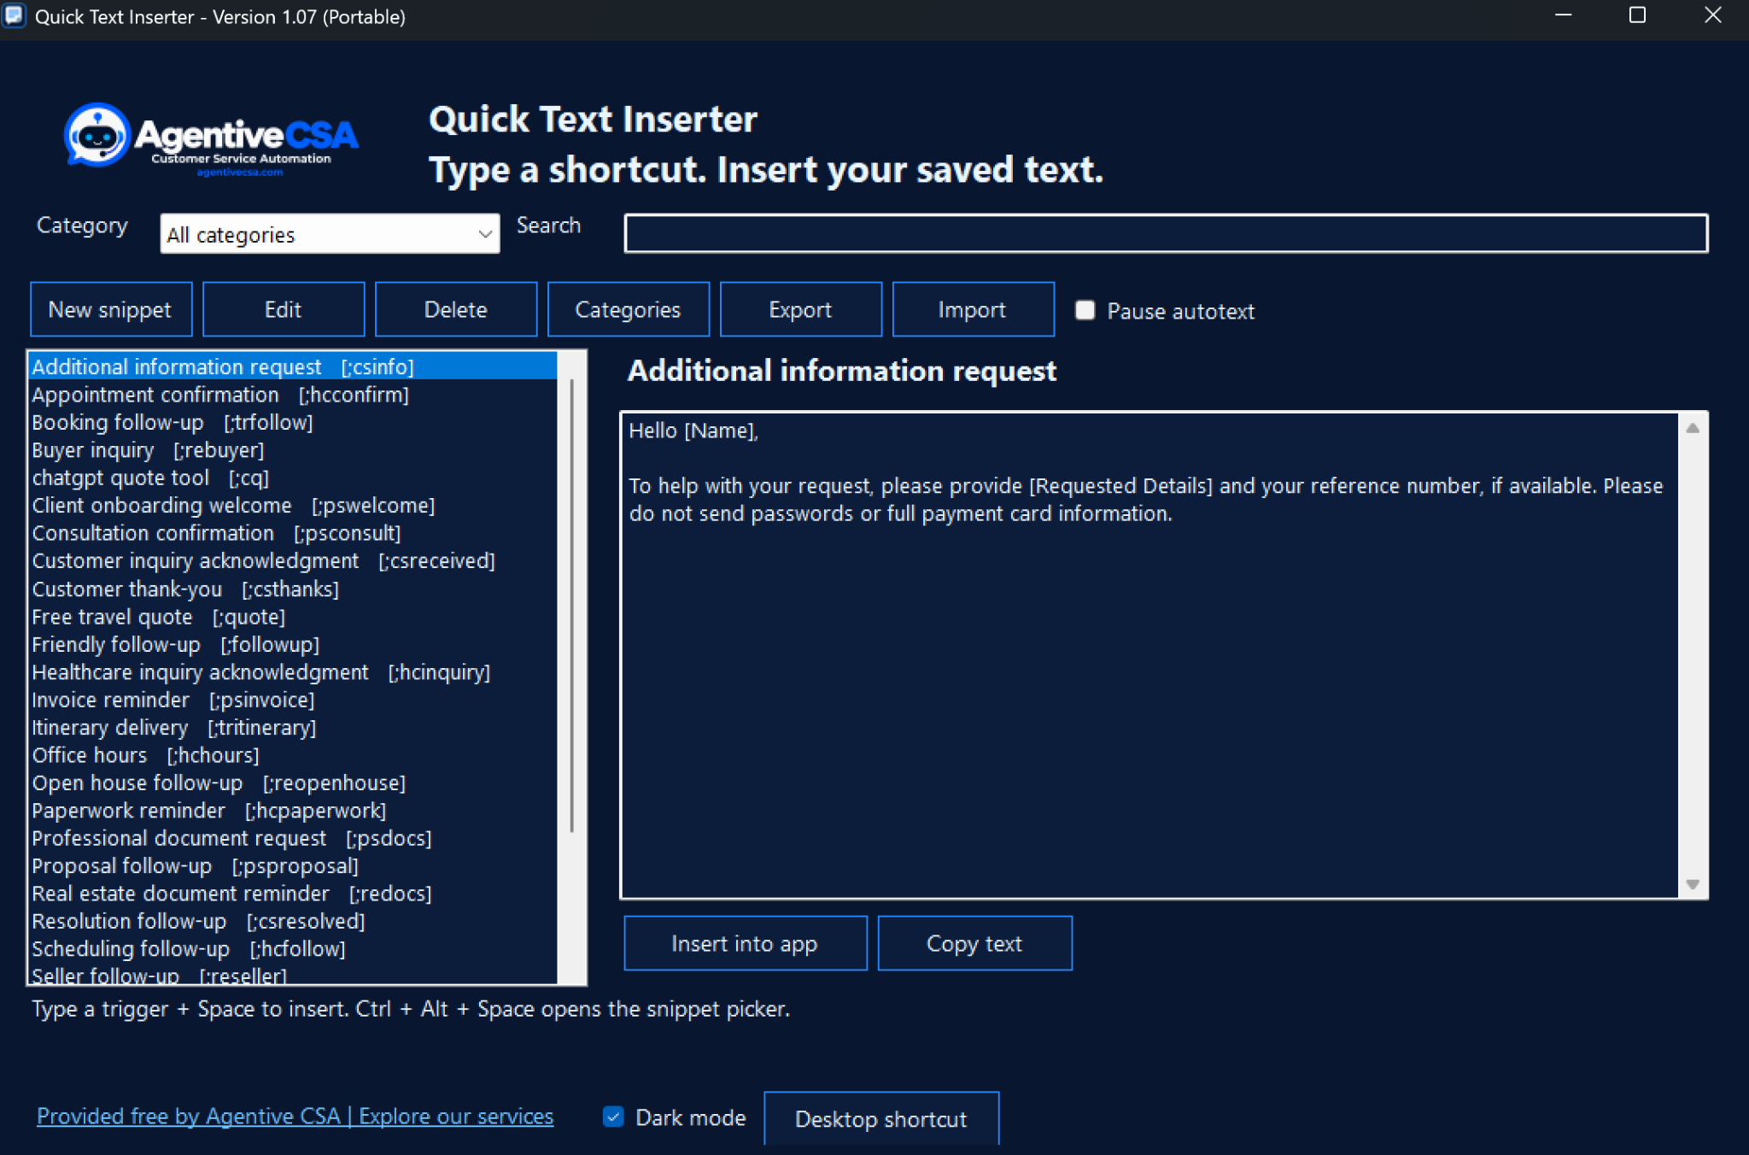Viewport: 1749px width, 1155px height.
Task: Select Resolution follow-up snippet
Action: click(293, 922)
